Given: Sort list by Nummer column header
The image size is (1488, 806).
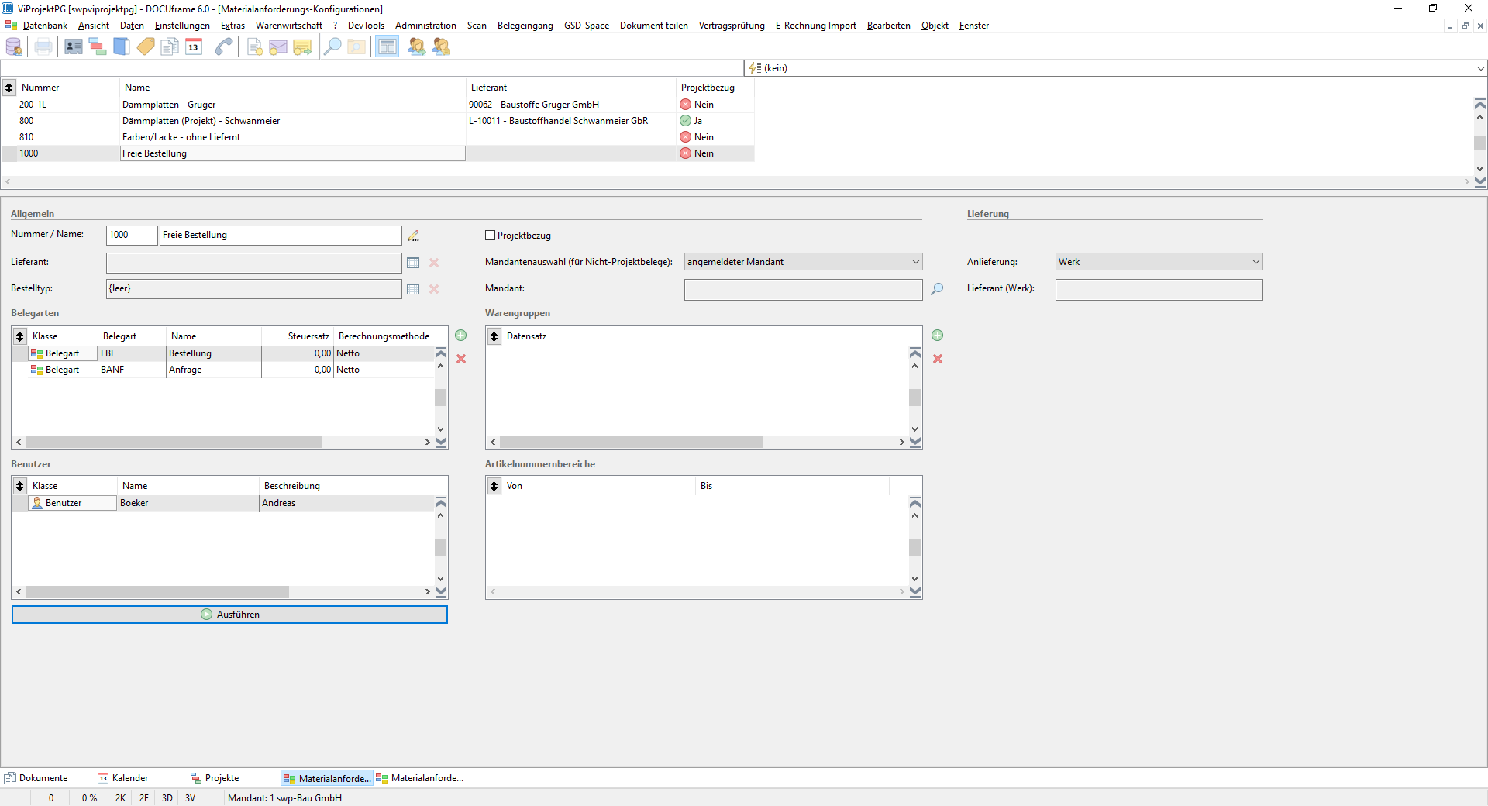Looking at the screenshot, I should [x=69, y=88].
